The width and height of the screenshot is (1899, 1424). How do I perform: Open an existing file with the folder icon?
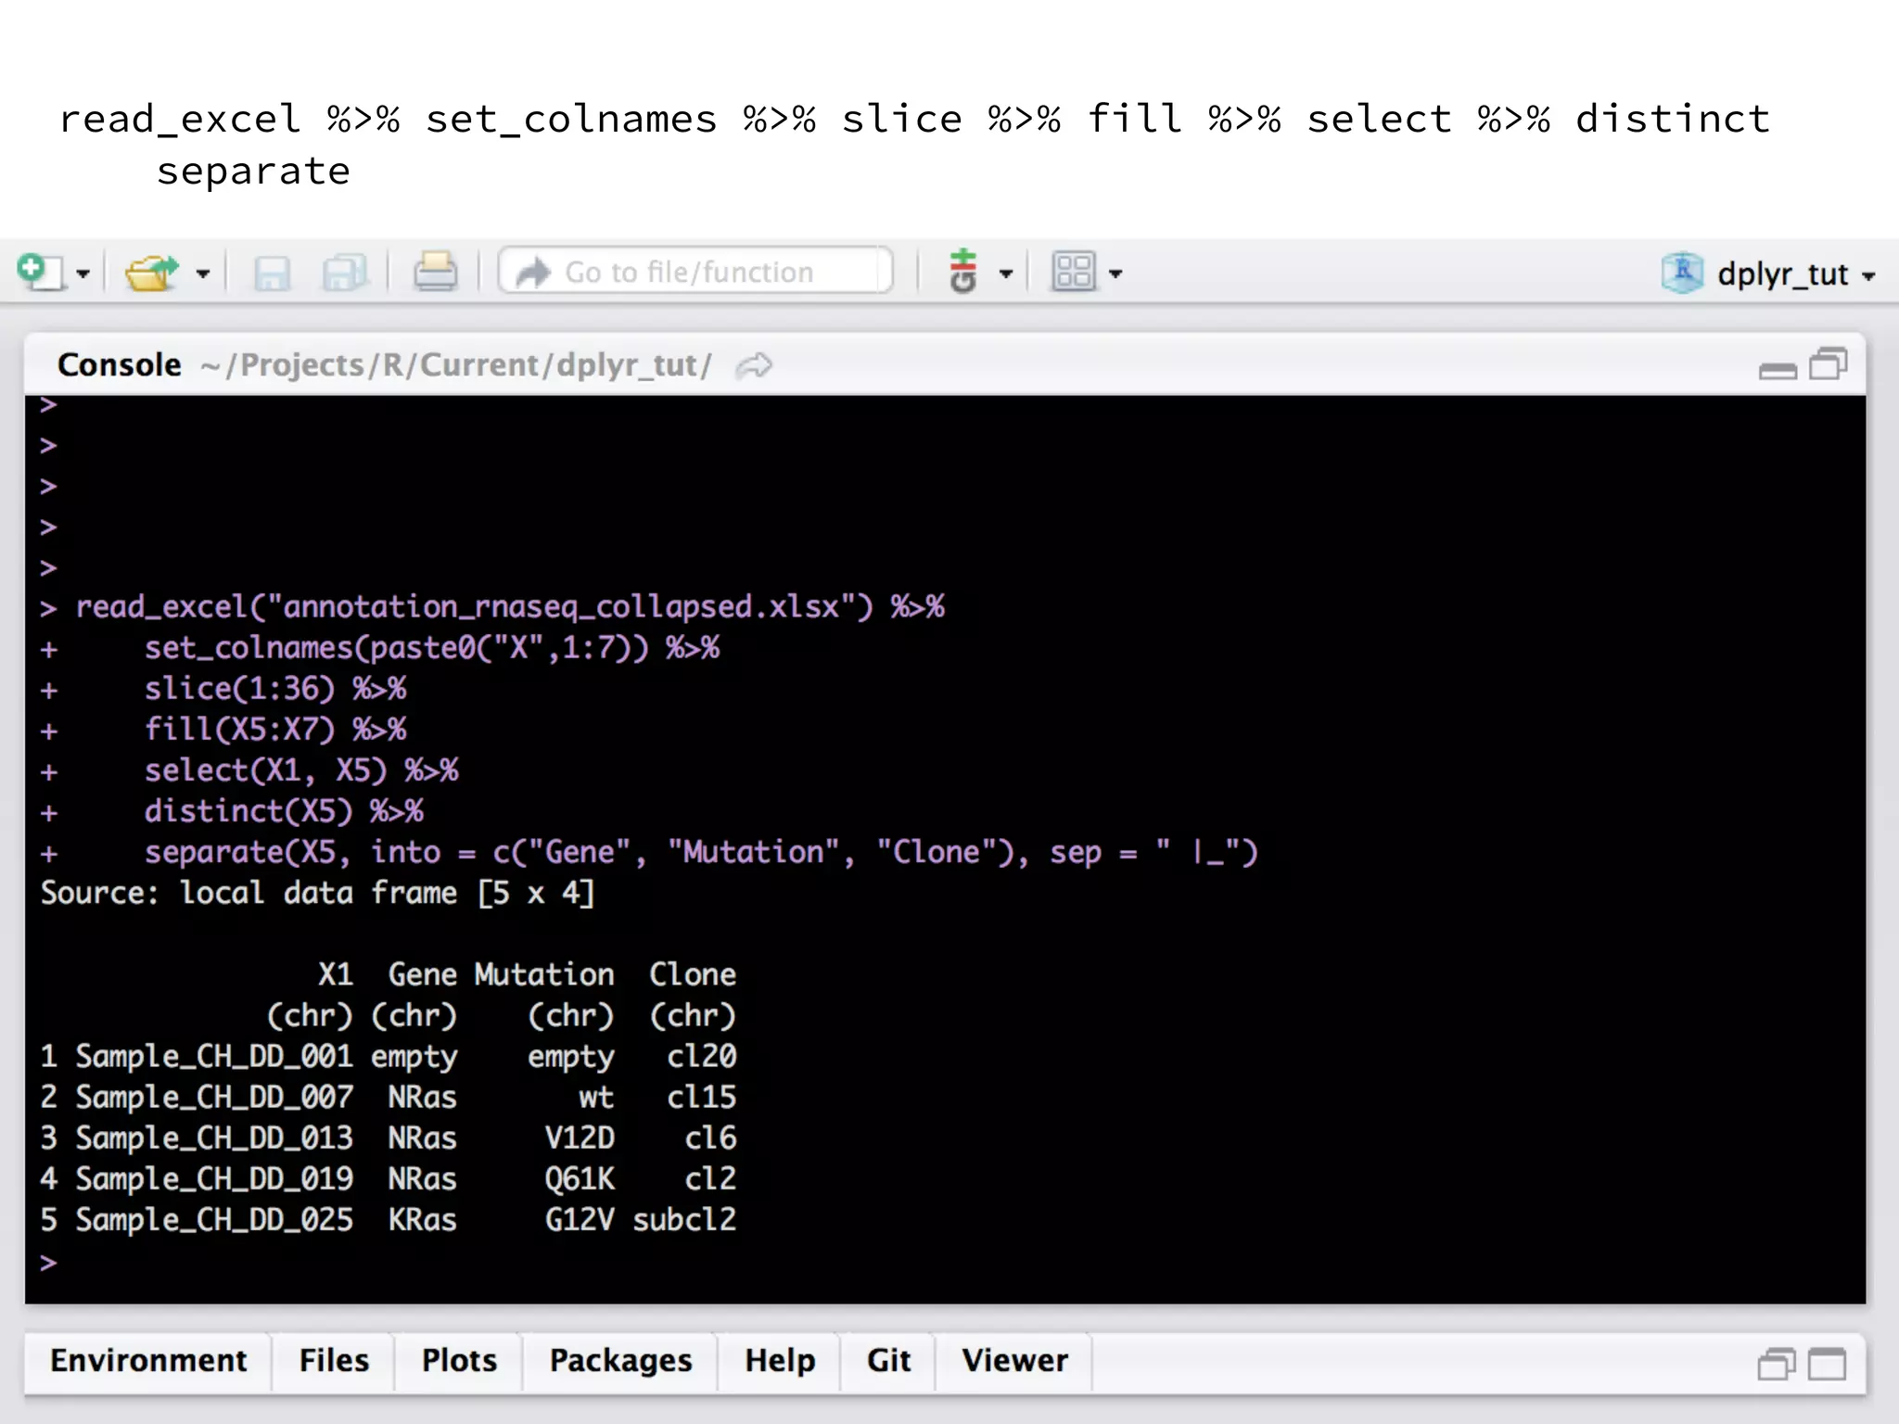click(x=152, y=273)
